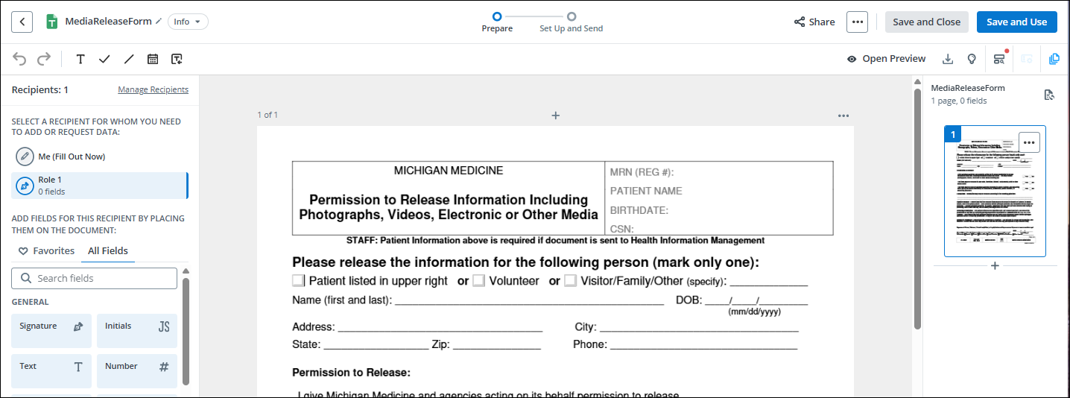Viewport: 1070px width, 398px height.
Task: Click the MediaReleaseForm title in header
Action: (108, 22)
